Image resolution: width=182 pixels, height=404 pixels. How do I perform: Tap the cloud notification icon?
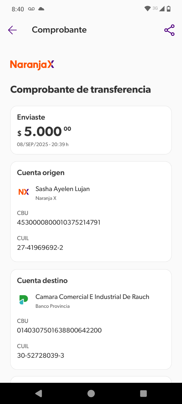tap(41, 9)
